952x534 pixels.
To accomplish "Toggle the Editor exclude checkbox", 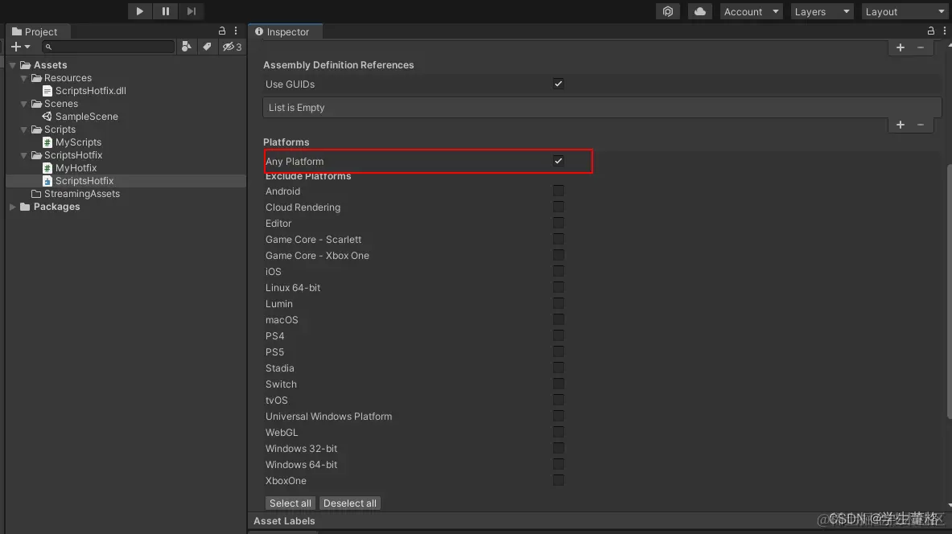I will [x=558, y=223].
